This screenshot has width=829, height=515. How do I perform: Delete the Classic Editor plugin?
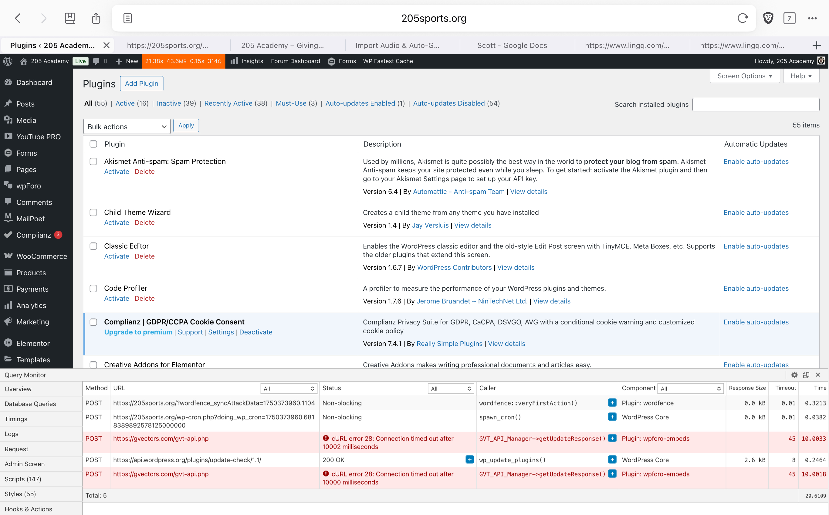pyautogui.click(x=144, y=256)
